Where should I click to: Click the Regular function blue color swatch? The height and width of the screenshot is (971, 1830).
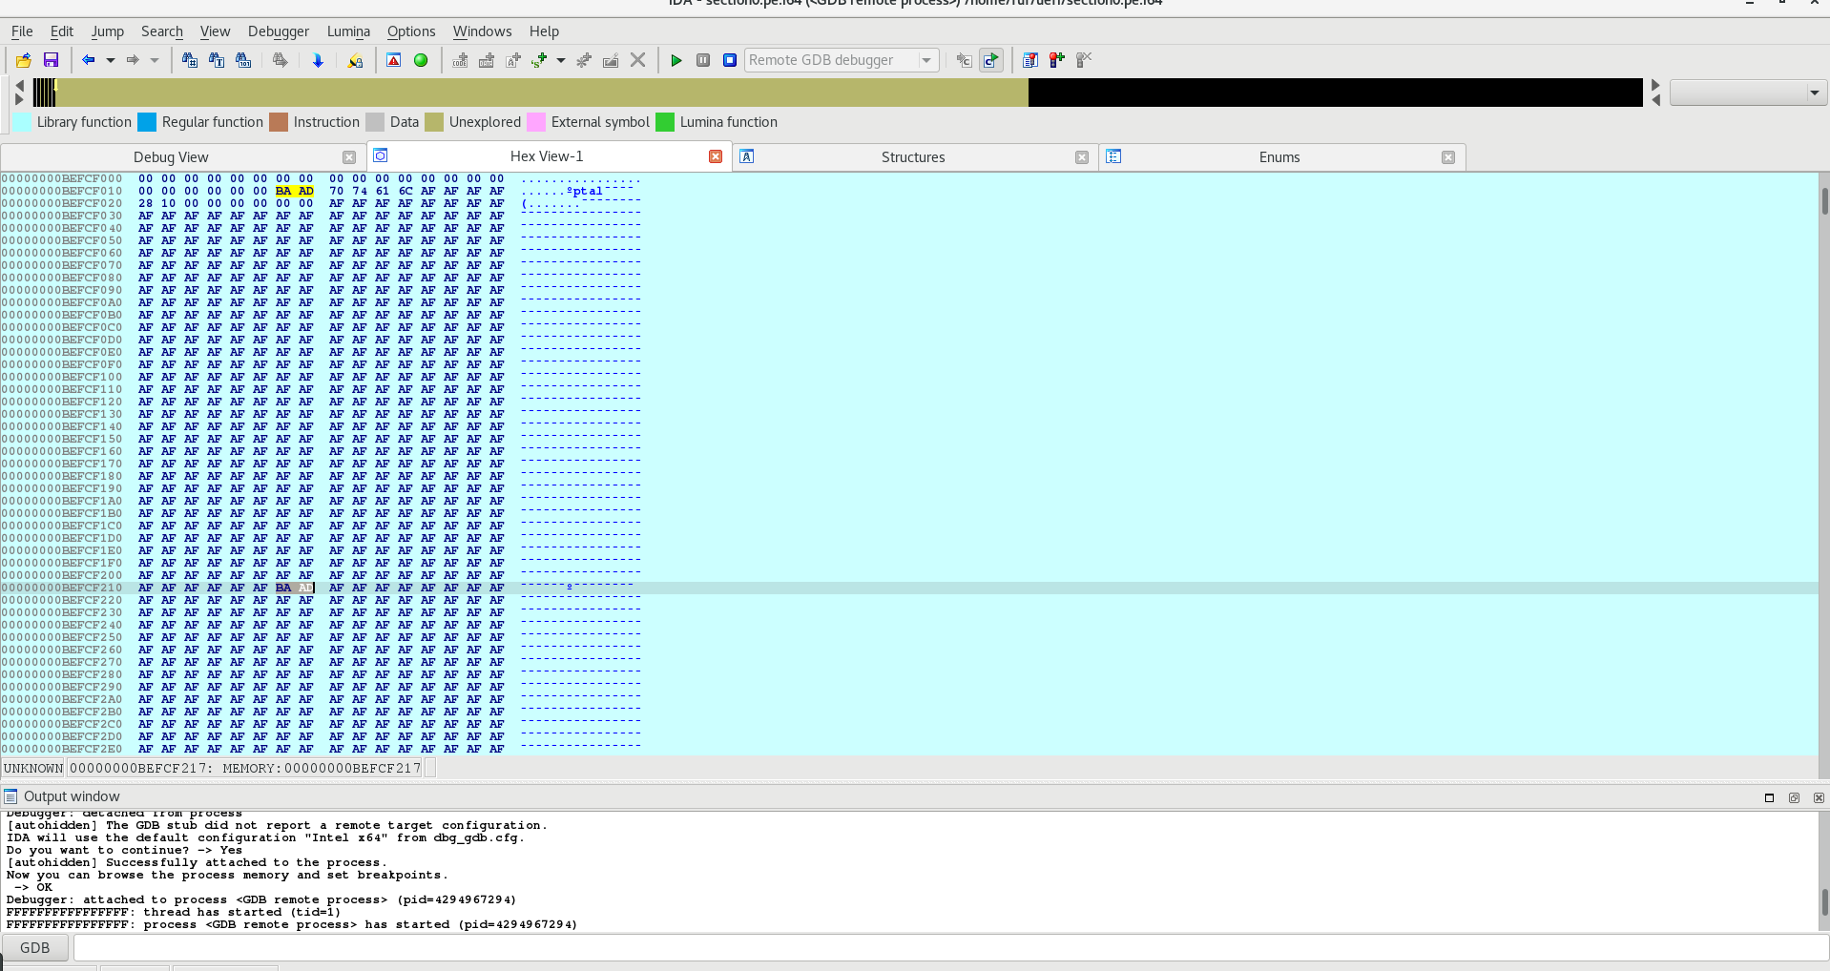point(147,122)
